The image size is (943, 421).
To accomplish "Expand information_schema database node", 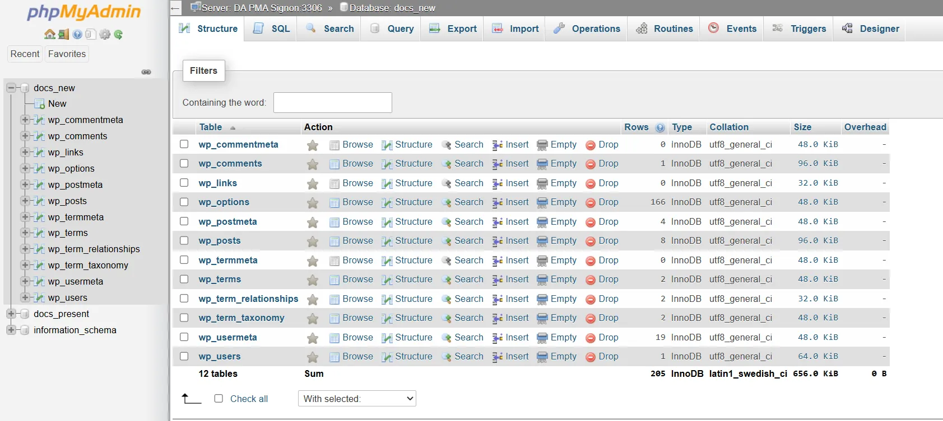I will 11,330.
